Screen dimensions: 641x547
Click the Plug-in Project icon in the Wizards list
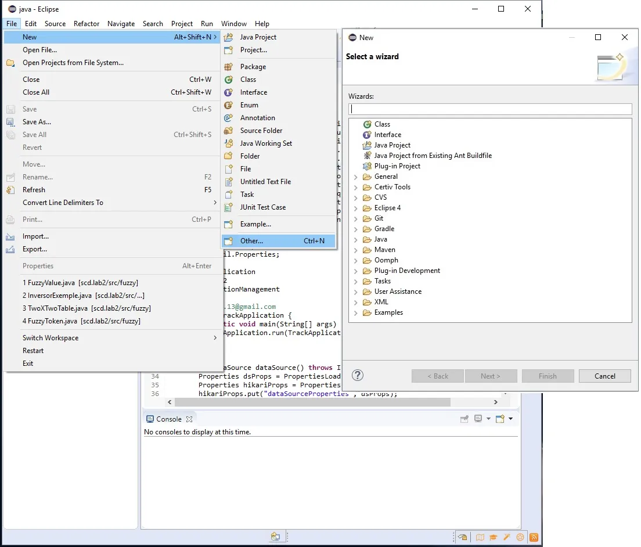tap(367, 166)
